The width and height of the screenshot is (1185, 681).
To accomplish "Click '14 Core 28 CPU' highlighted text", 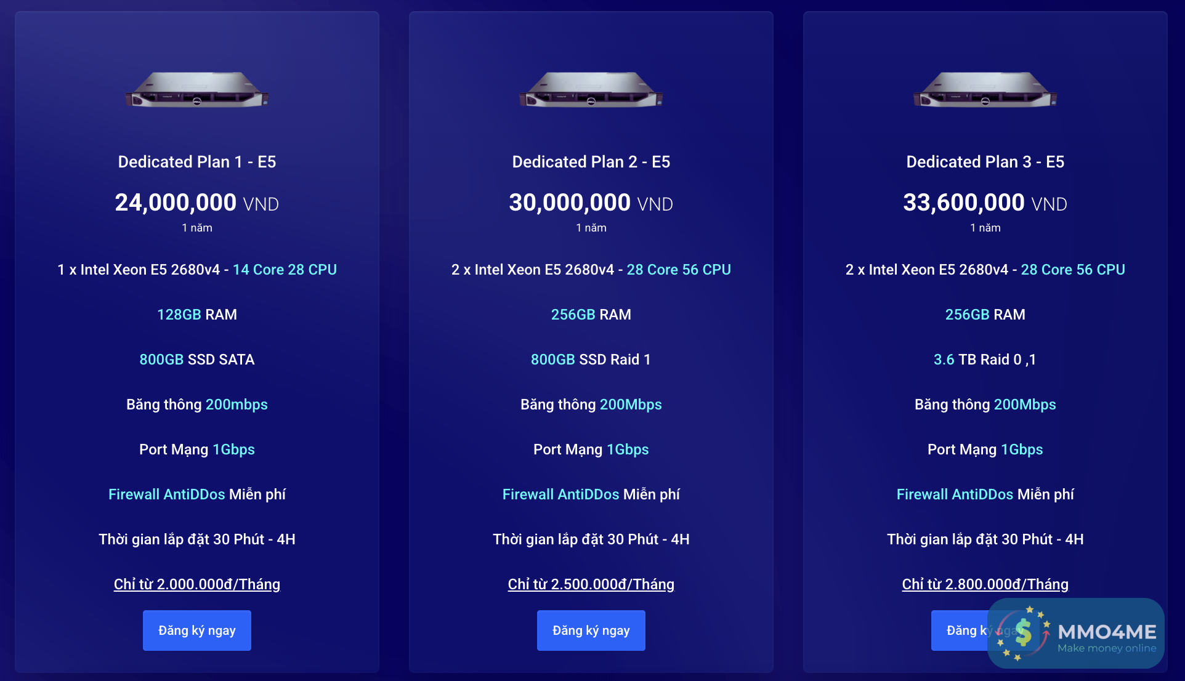I will click(x=285, y=270).
